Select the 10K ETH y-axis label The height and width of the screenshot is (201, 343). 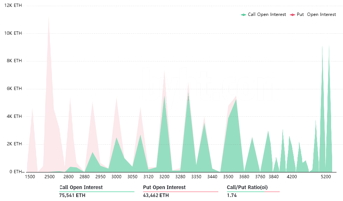coord(13,33)
